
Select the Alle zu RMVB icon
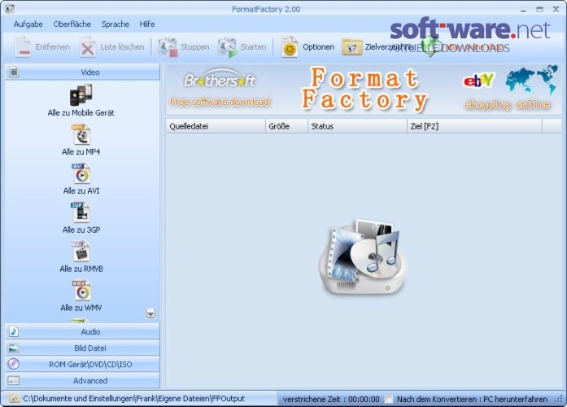coord(80,252)
